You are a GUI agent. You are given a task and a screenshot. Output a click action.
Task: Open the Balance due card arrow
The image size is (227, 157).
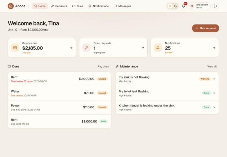[71, 48]
